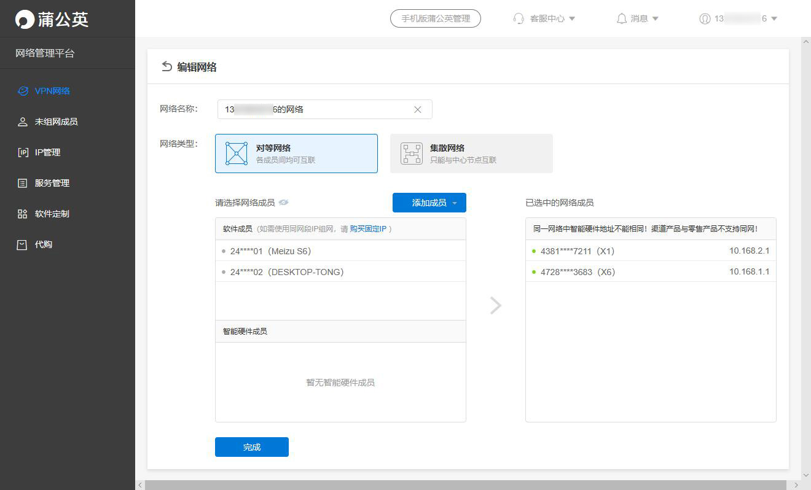
Task: Click the 完成 button to finish
Action: [251, 447]
